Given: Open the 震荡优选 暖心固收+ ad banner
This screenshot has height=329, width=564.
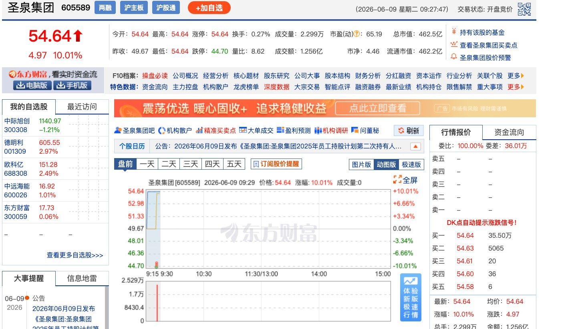Looking at the screenshot, I should tap(325, 108).
